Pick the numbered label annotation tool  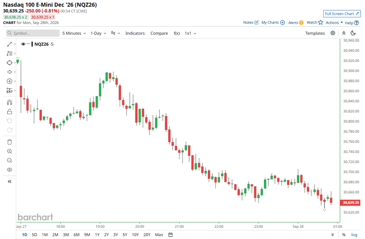pos(9,81)
